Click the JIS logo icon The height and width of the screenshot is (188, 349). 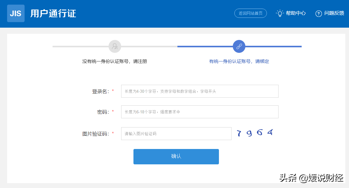(x=16, y=13)
